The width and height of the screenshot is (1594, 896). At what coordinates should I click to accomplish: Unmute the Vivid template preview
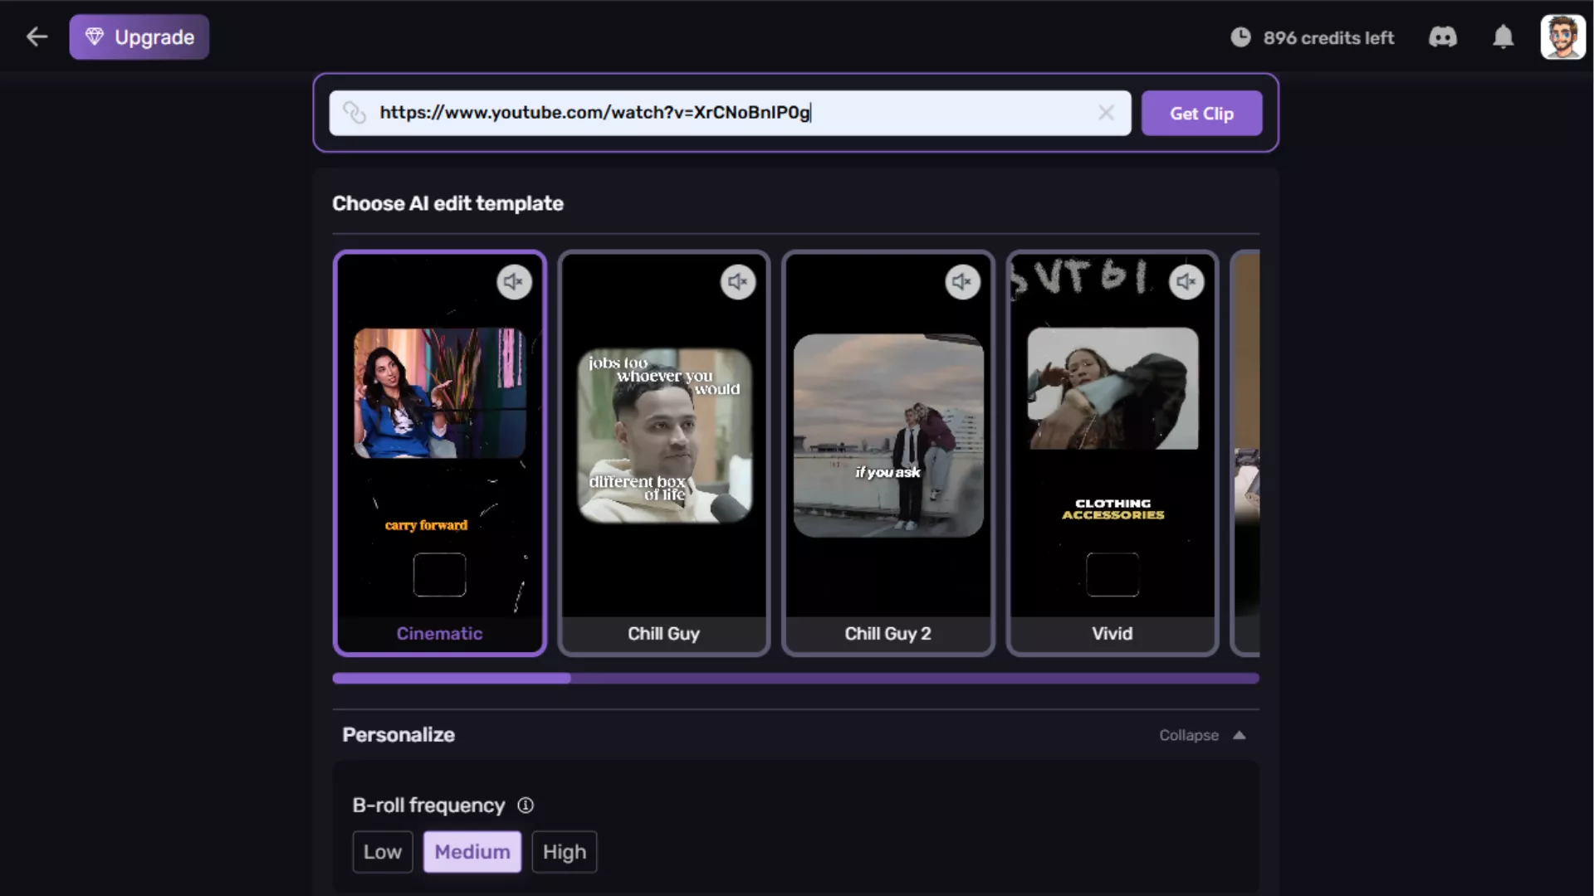tap(1186, 282)
